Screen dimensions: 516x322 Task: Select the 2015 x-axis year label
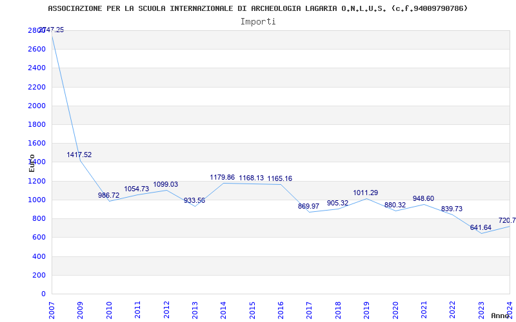click(252, 310)
